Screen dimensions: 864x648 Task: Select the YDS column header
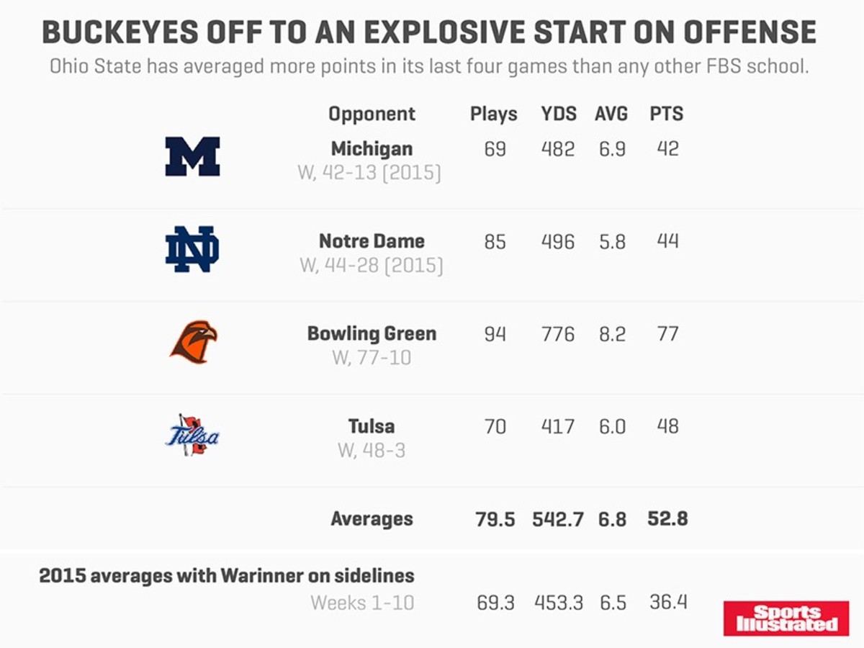click(x=559, y=114)
